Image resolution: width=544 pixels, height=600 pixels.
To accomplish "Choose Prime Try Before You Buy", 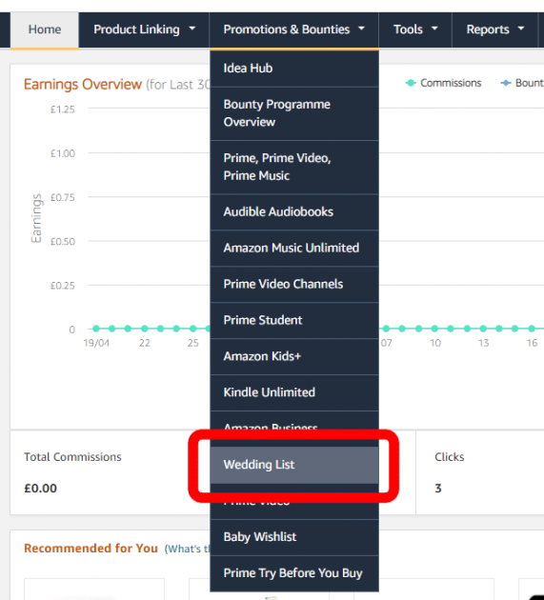I will point(294,573).
